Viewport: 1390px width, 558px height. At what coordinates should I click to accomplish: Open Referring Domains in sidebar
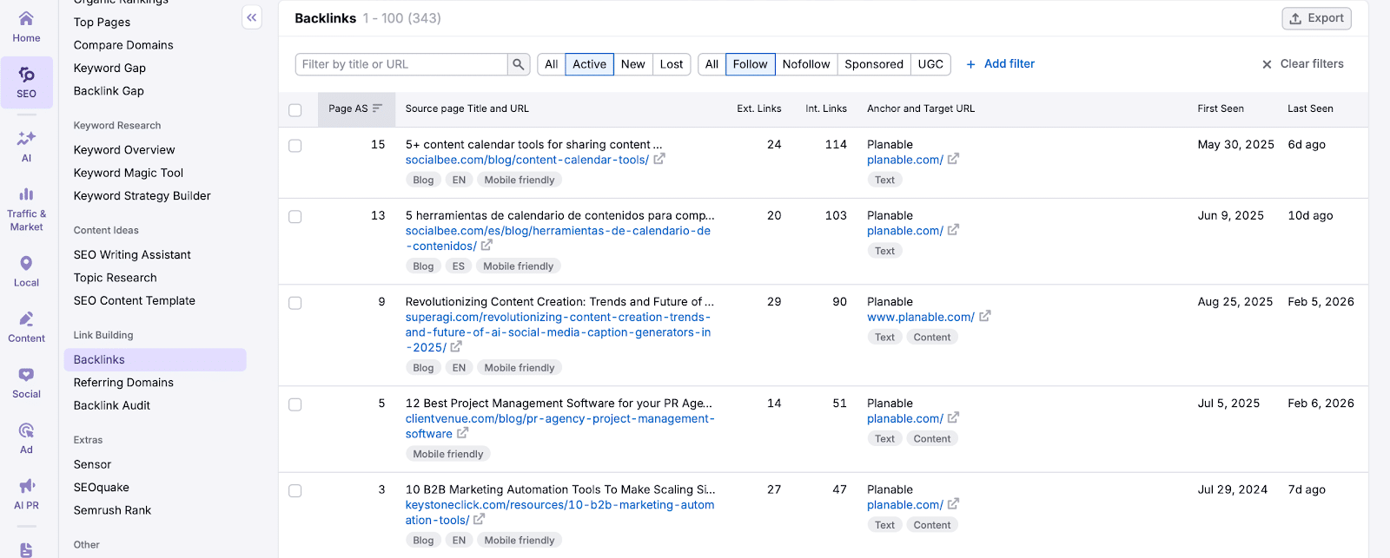tap(123, 382)
